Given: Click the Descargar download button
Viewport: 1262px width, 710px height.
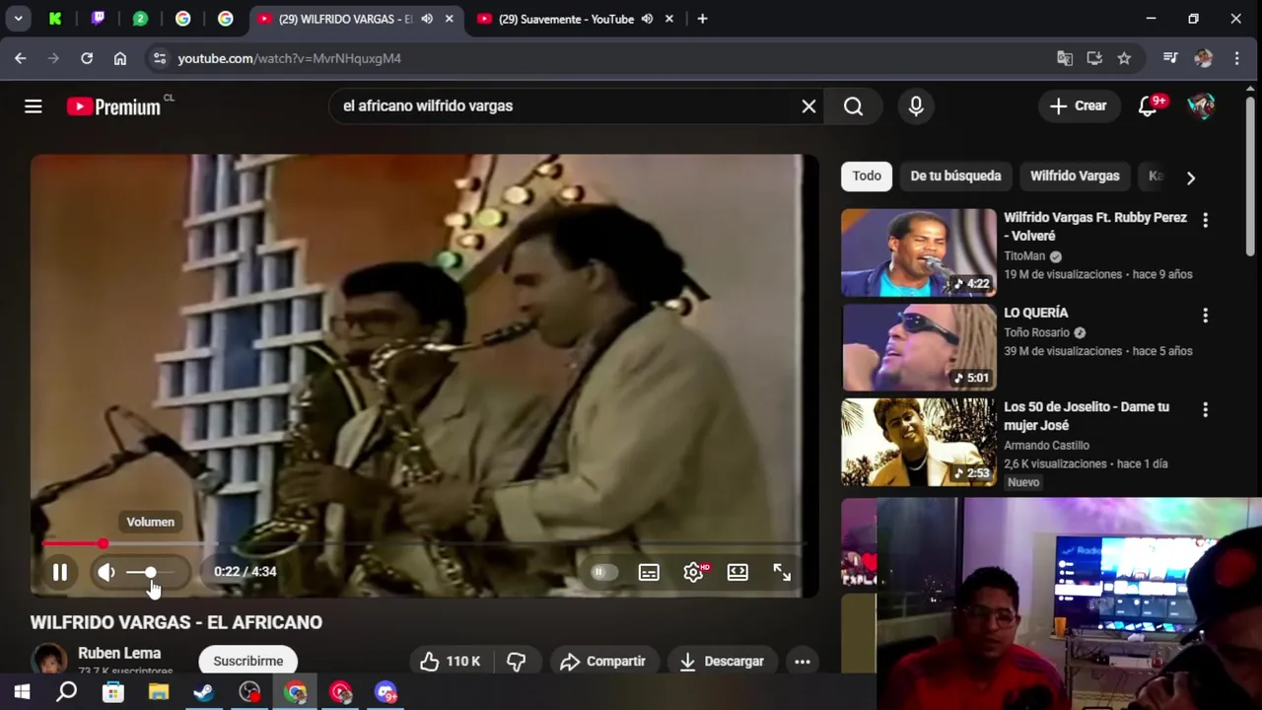Looking at the screenshot, I should point(722,661).
